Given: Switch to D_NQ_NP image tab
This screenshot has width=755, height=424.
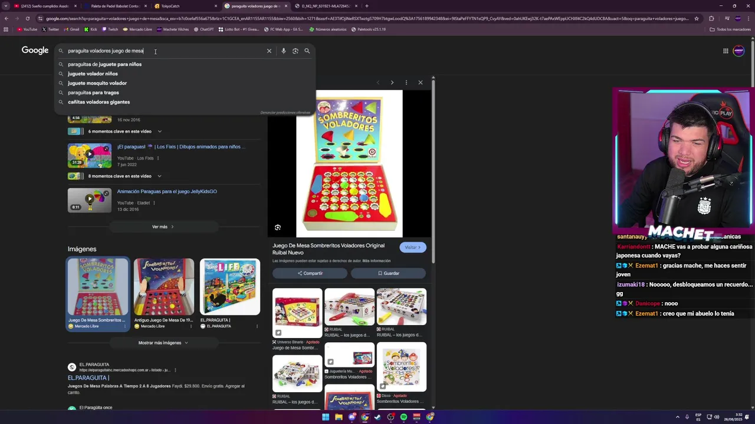Looking at the screenshot, I should pyautogui.click(x=324, y=6).
